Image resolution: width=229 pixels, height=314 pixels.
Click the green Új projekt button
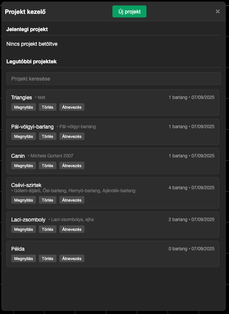click(129, 12)
